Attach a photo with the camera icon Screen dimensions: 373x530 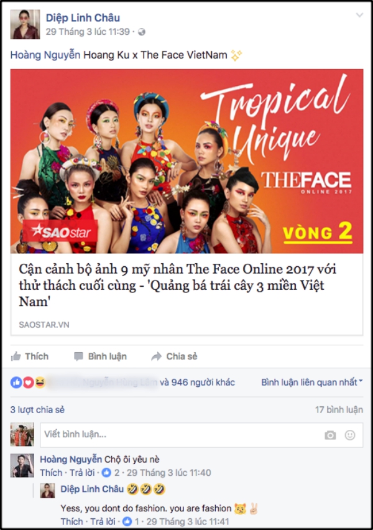330,435
